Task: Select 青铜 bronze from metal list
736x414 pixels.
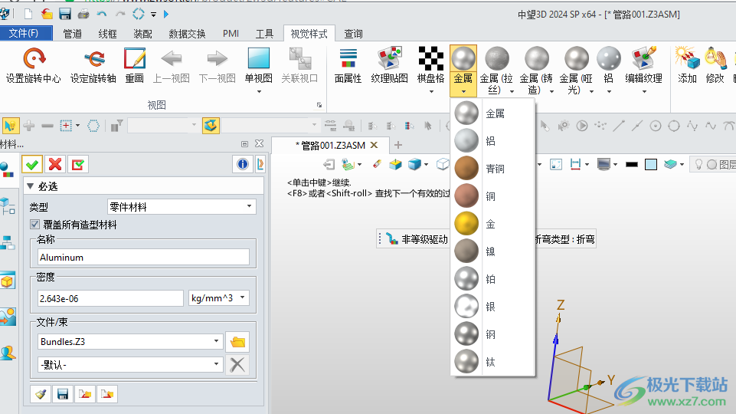Action: click(493, 169)
